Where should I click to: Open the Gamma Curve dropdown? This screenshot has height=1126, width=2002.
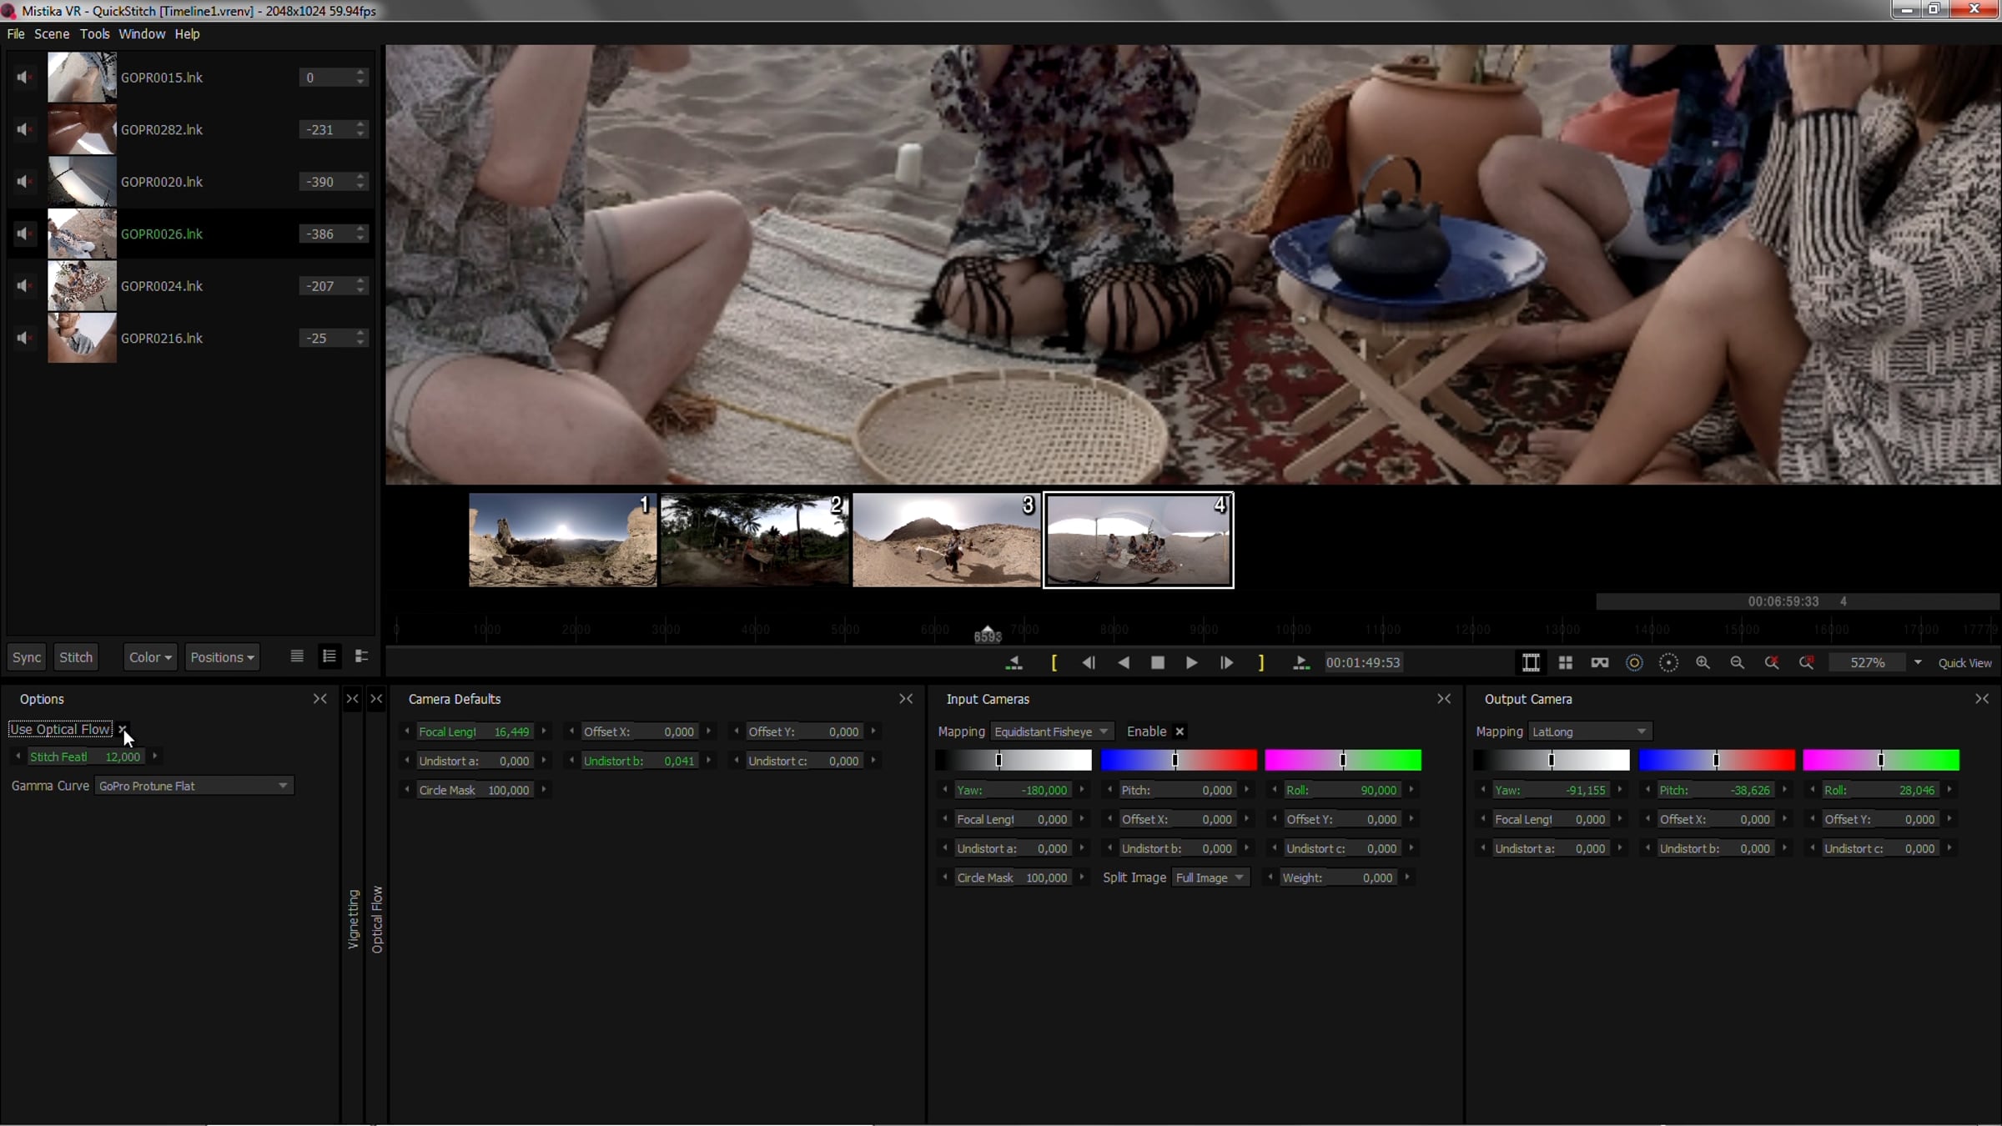click(194, 786)
